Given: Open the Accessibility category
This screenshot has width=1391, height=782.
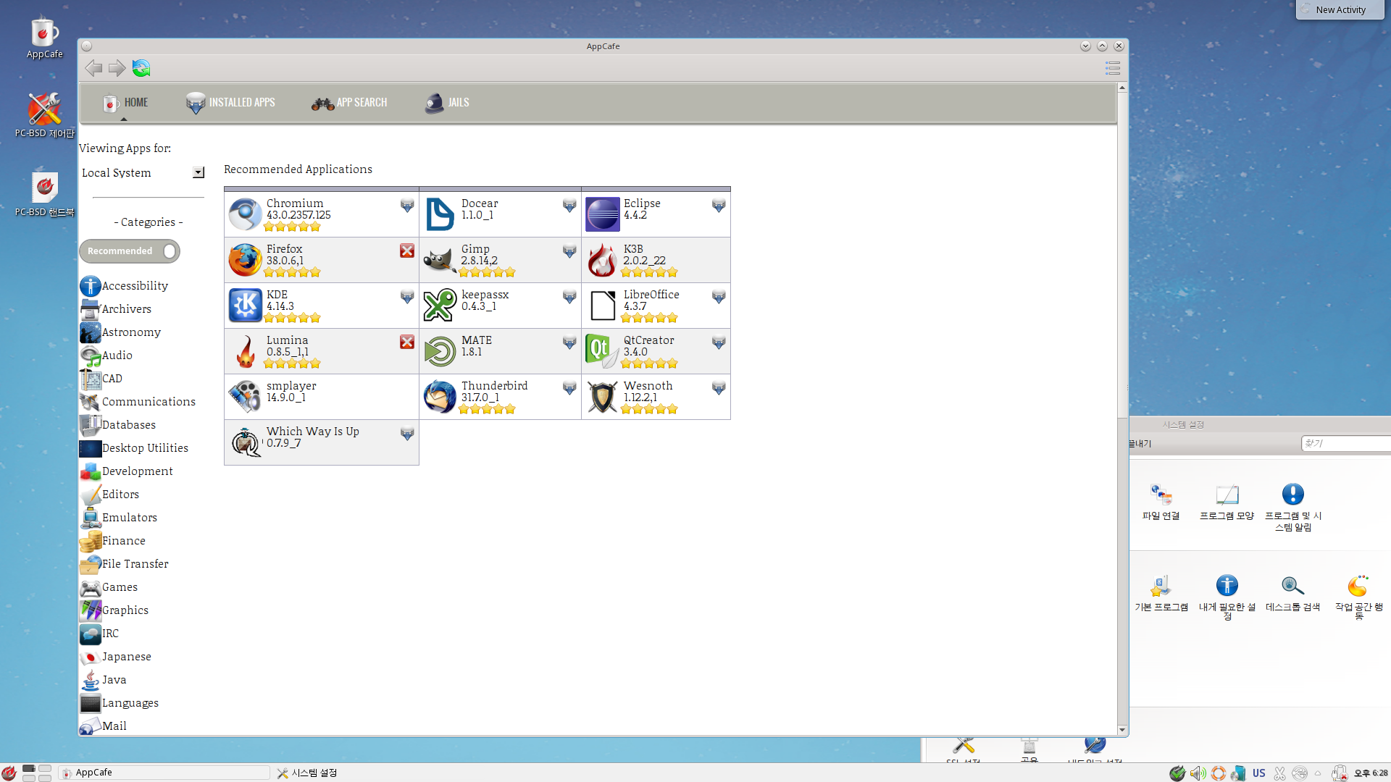Looking at the screenshot, I should (x=124, y=286).
